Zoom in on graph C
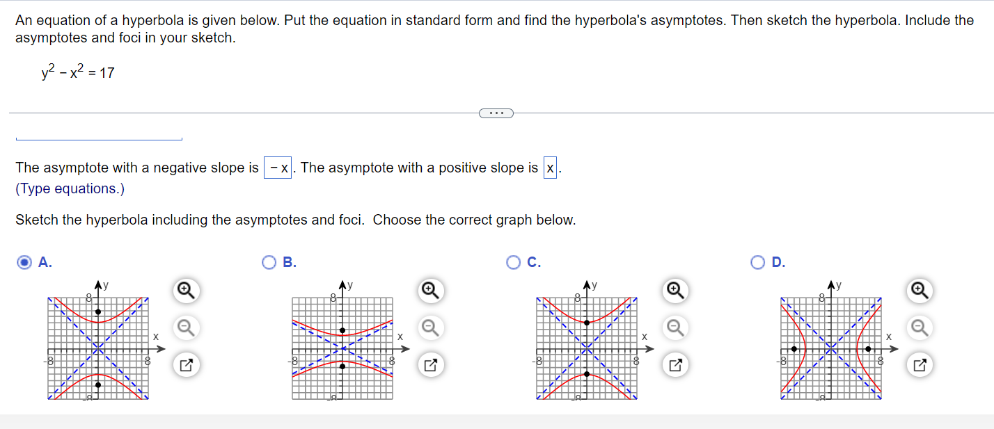 (674, 291)
